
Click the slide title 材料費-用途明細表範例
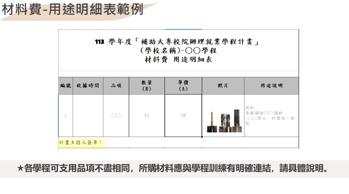click(x=72, y=10)
